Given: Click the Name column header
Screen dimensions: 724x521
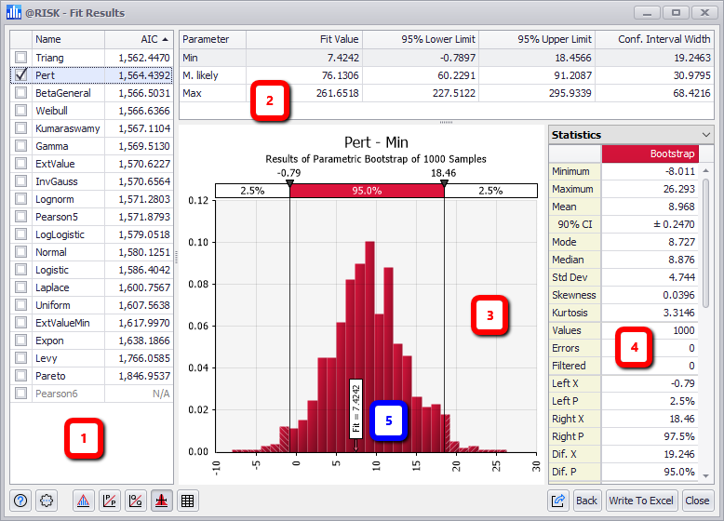Looking at the screenshot, I should (67, 39).
